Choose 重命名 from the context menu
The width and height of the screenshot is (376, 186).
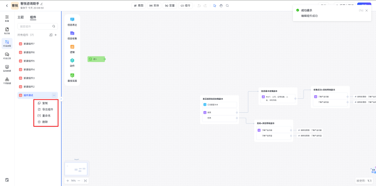(x=46, y=116)
